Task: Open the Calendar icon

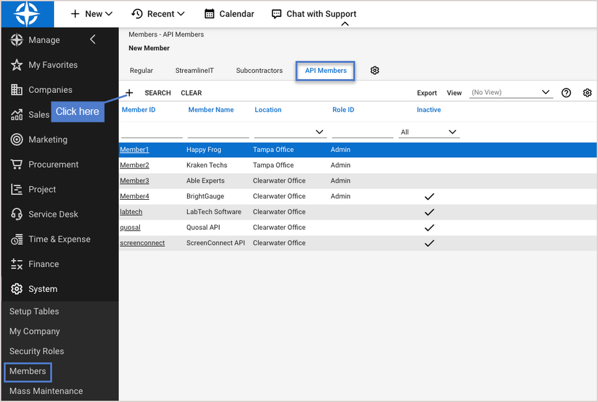Action: click(210, 14)
